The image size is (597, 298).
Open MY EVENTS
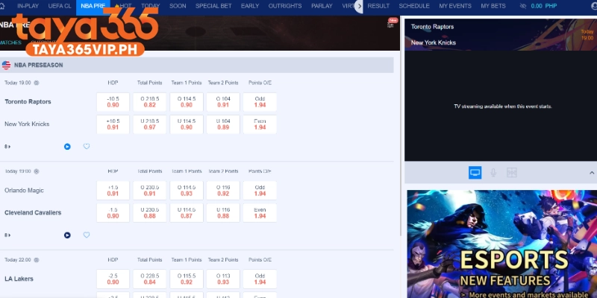click(x=455, y=6)
